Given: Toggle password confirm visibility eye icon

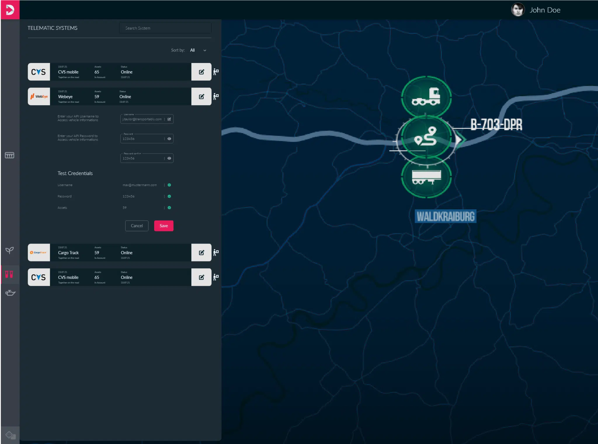Looking at the screenshot, I should pos(169,158).
